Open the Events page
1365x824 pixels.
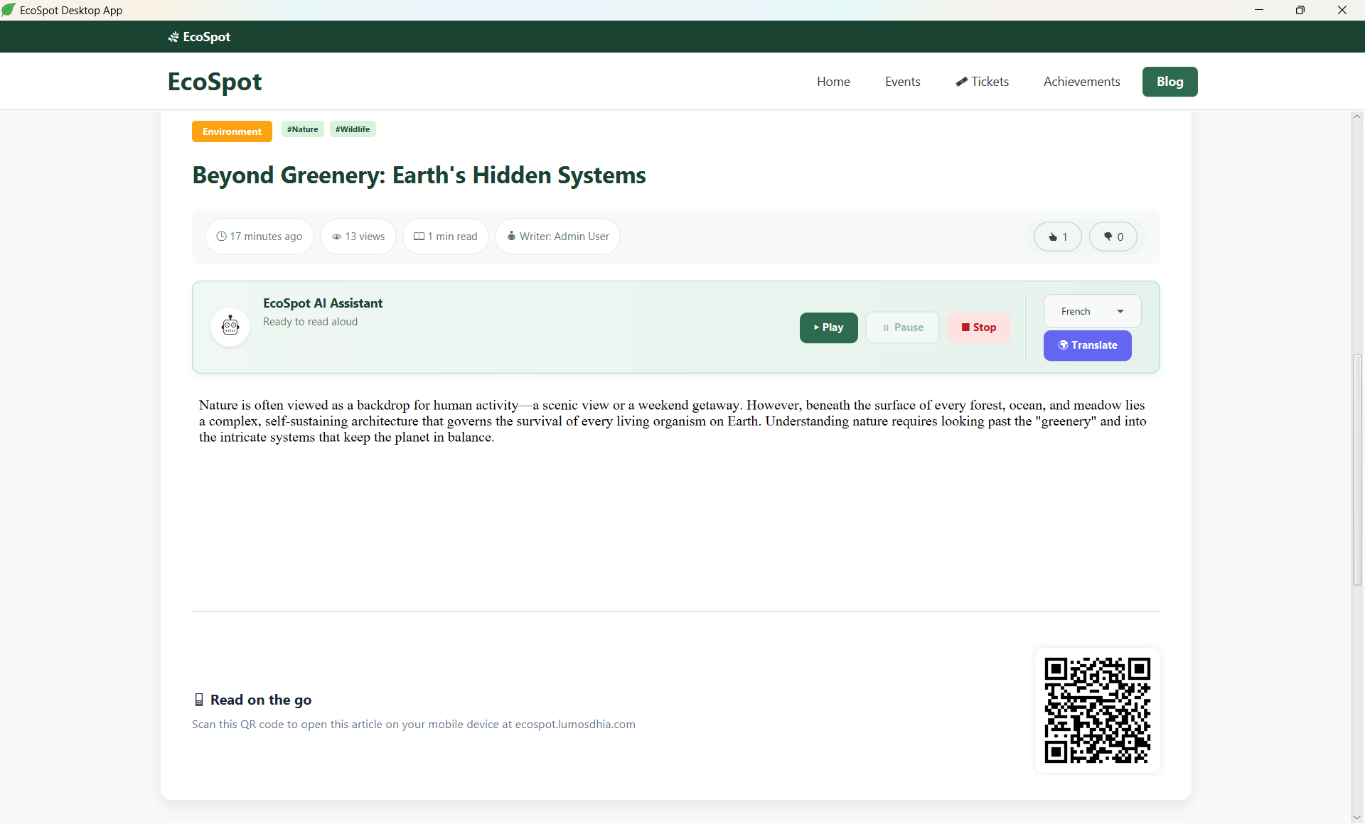click(902, 82)
